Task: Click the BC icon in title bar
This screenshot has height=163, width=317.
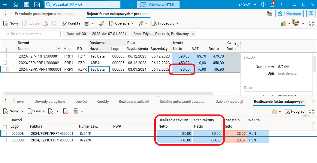Action: tap(37, 4)
